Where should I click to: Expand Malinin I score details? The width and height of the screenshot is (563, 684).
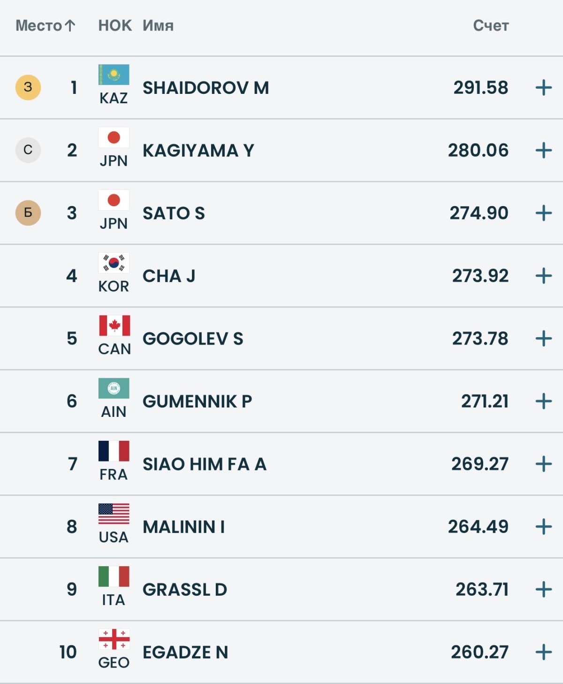(x=543, y=527)
